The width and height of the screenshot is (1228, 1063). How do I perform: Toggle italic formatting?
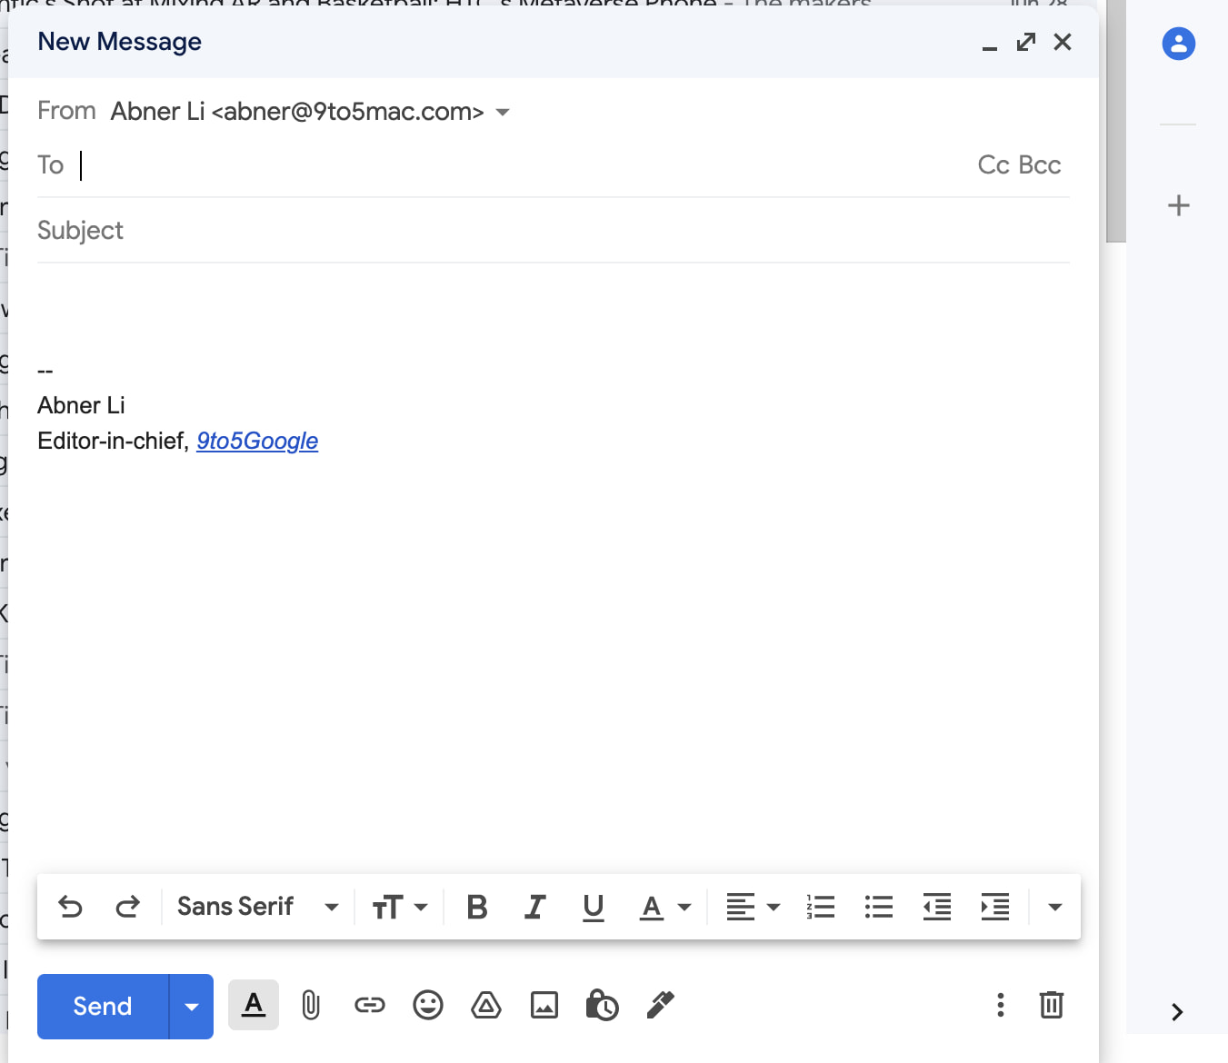coord(534,906)
